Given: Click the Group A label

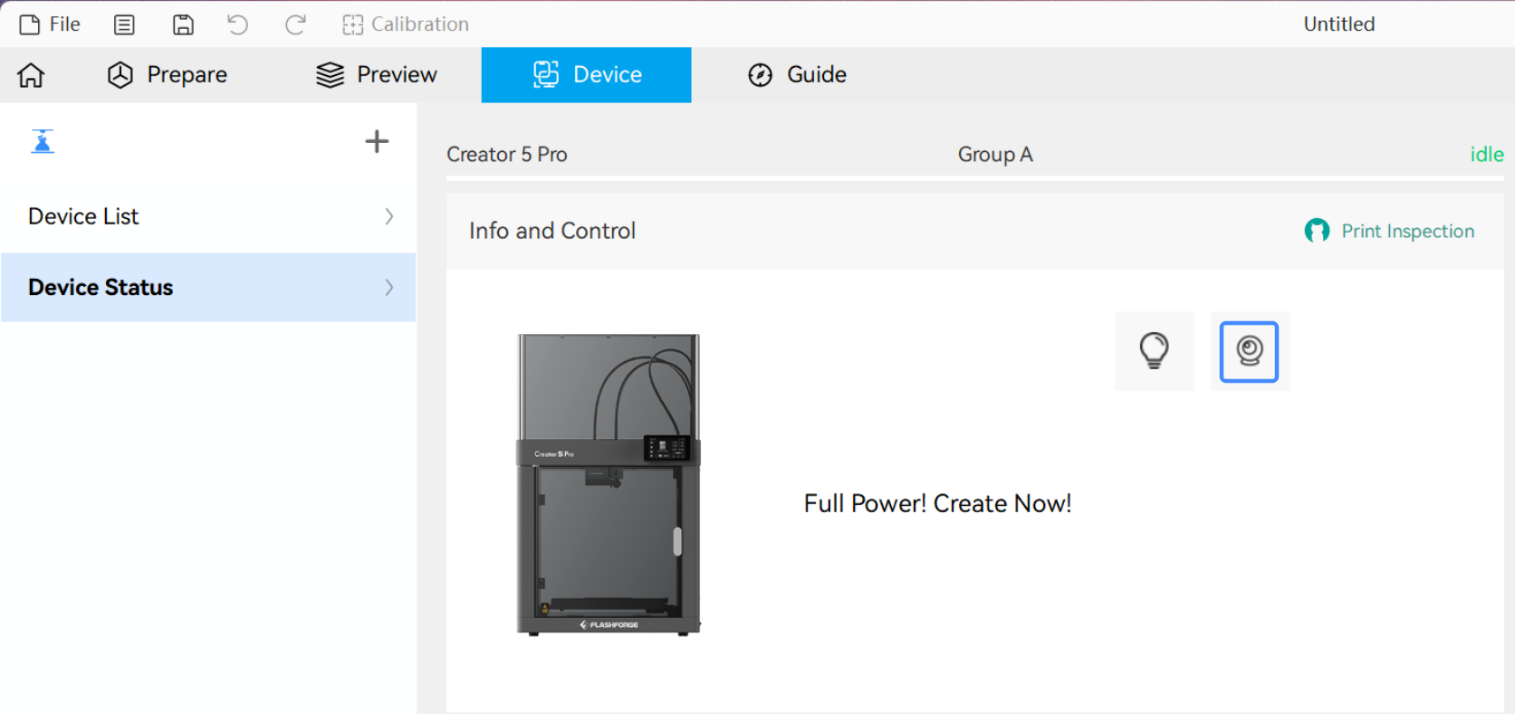Looking at the screenshot, I should [995, 155].
